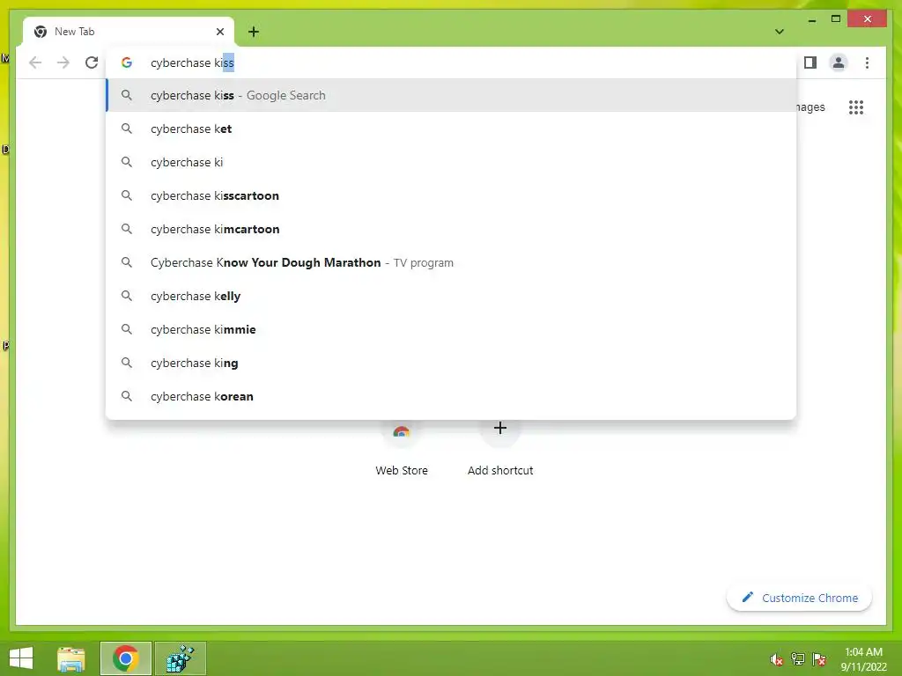Expand the tab search chevron
The width and height of the screenshot is (902, 676).
[780, 32]
